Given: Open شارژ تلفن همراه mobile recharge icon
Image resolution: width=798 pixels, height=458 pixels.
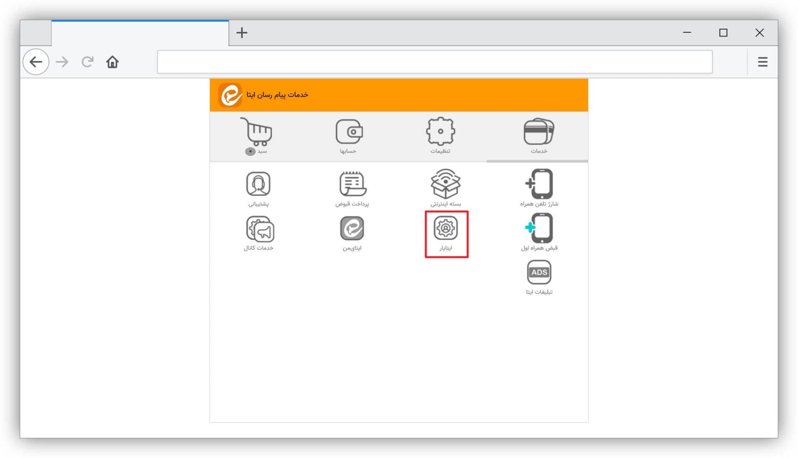Looking at the screenshot, I should pyautogui.click(x=539, y=188).
